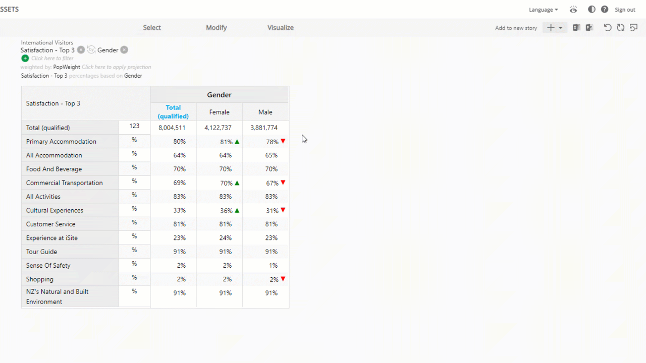Click the PopWeight weighting link
646x363 pixels.
[x=67, y=67]
